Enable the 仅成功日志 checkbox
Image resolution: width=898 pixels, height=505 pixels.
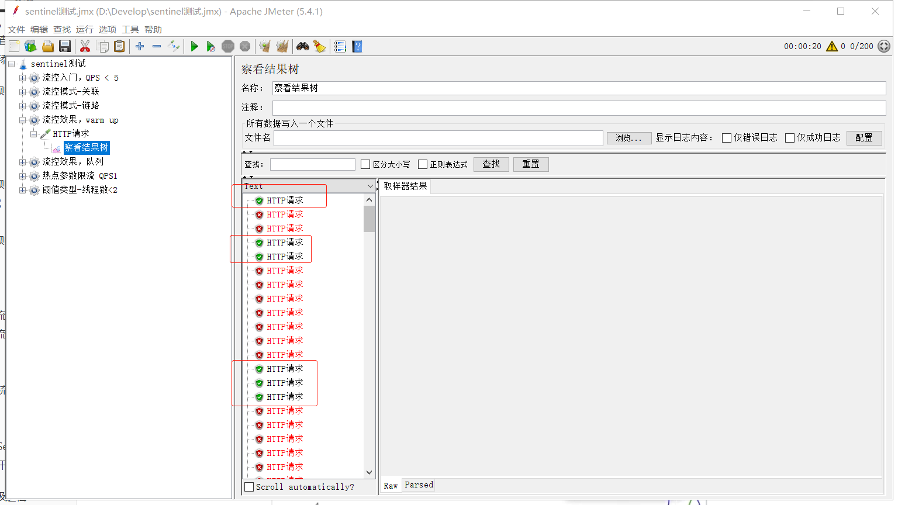click(x=790, y=138)
